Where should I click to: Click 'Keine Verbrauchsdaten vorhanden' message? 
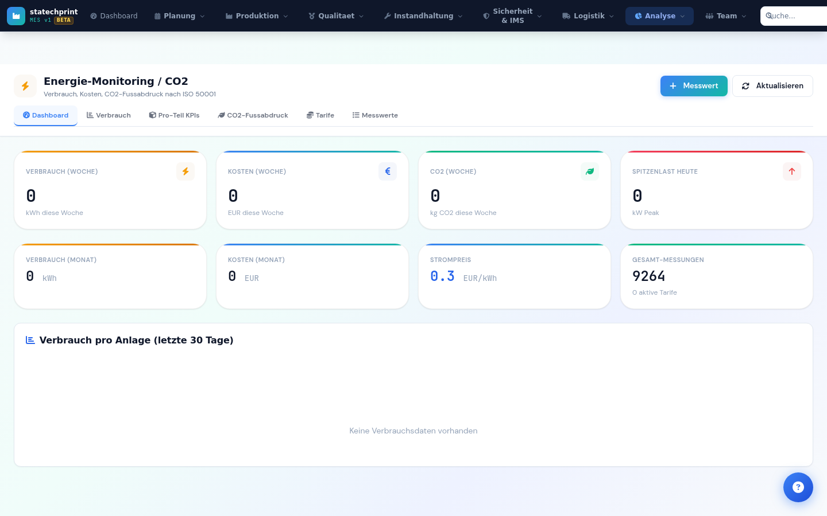(413, 431)
